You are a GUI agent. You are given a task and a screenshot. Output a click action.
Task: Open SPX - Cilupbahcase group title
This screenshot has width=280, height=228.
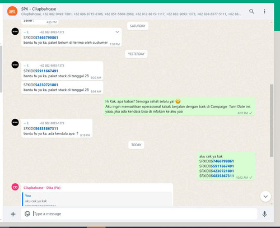[x=39, y=9]
